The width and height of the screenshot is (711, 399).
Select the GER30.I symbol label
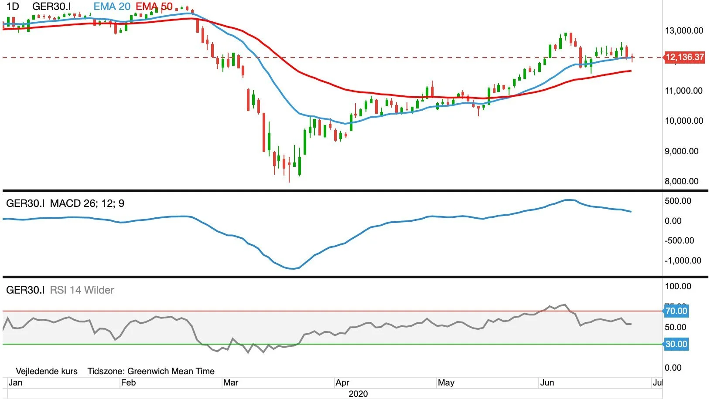pos(51,7)
